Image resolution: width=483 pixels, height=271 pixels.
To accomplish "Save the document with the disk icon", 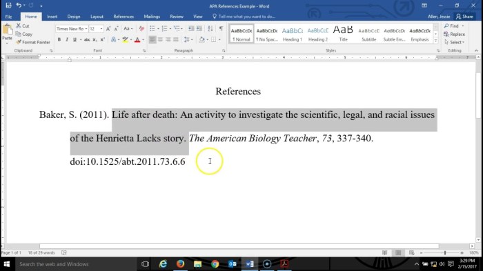I will click(x=8, y=6).
